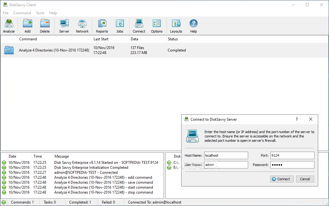Click the Connect toolbar icon
This screenshot has width=329, height=206.
[139, 26]
